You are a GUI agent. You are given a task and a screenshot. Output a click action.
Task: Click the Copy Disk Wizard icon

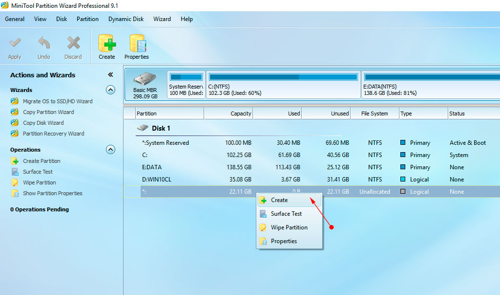click(15, 123)
